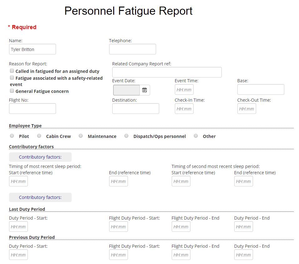Select the Maintenance employee type

[80, 135]
